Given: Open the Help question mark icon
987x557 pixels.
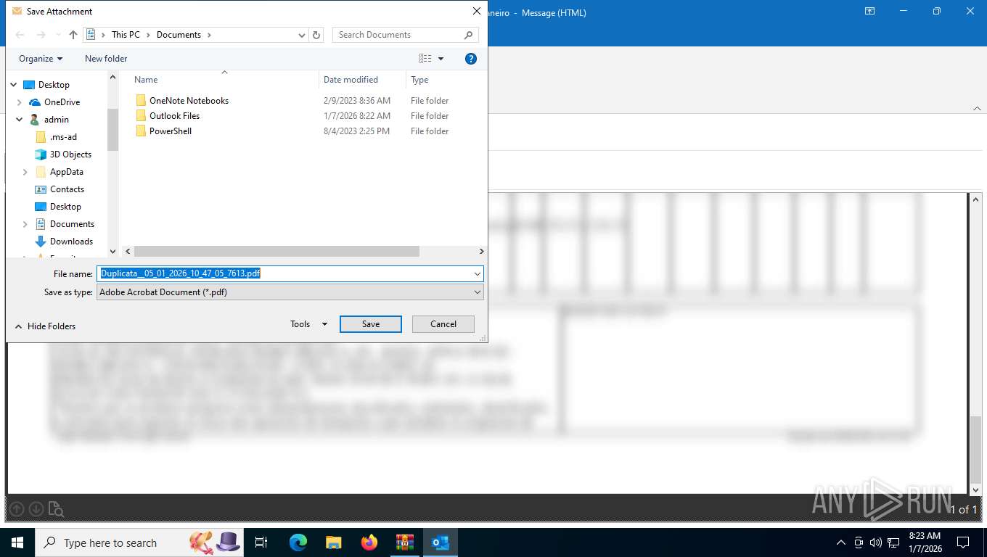Looking at the screenshot, I should coord(471,59).
